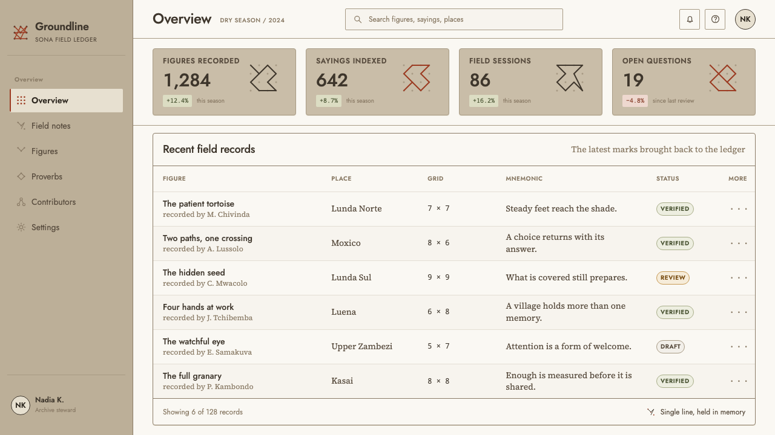Image resolution: width=775 pixels, height=435 pixels.
Task: Click the footer glyph beside 'Single line'
Action: tap(651, 412)
